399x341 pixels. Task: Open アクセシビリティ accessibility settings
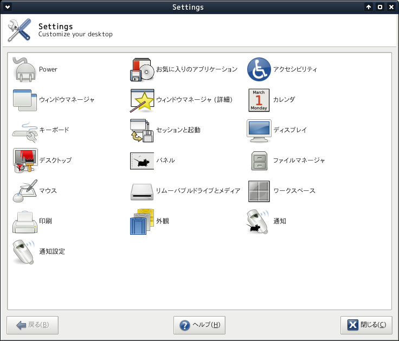tap(259, 69)
